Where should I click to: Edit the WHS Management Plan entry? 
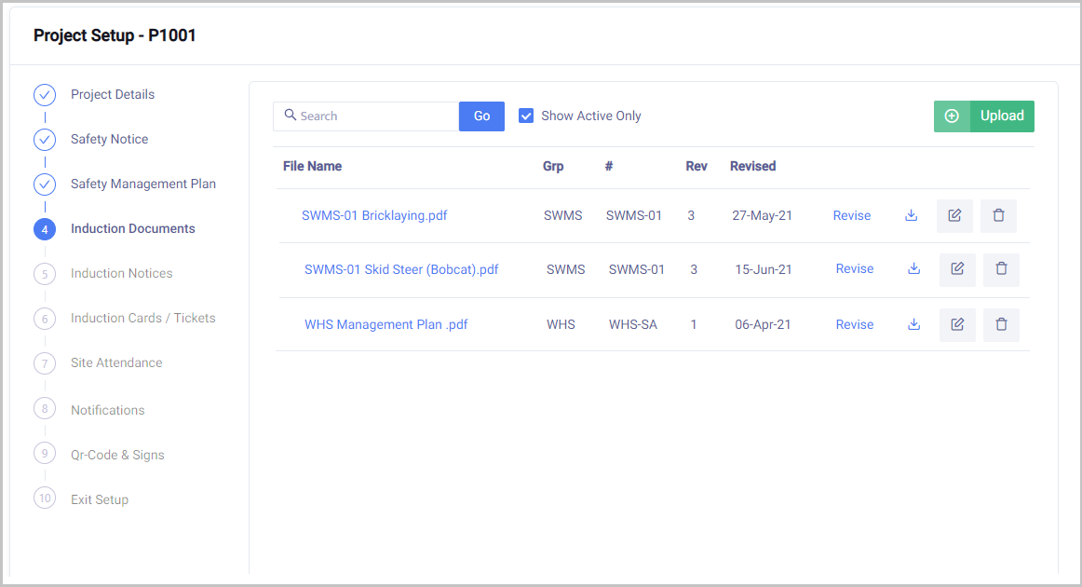click(x=957, y=325)
